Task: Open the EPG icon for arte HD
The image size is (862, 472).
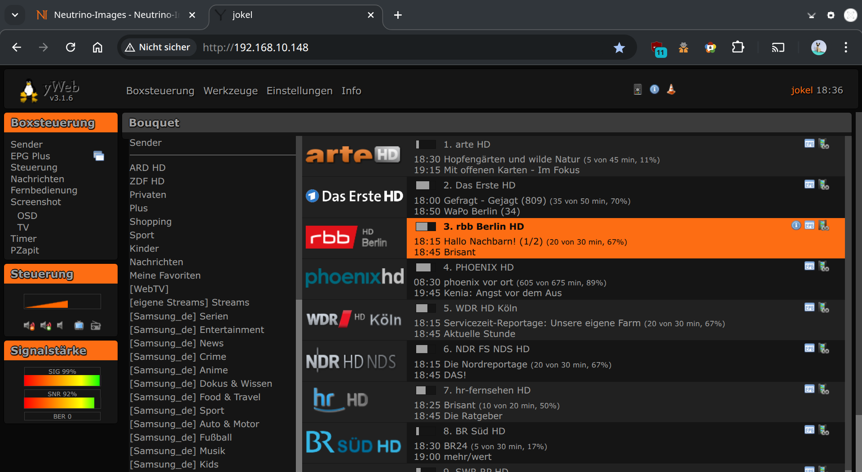Action: (809, 144)
